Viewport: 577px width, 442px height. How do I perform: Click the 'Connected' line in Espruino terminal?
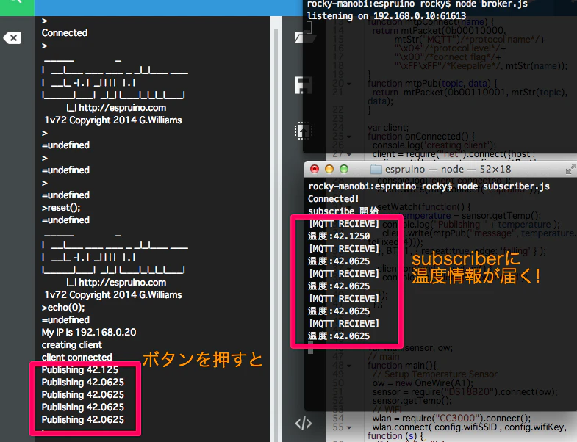[65, 33]
